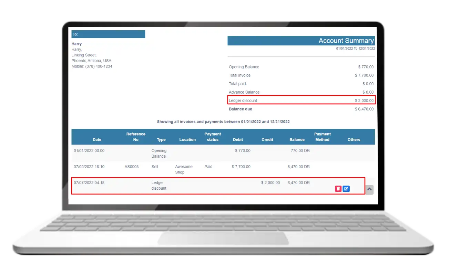Click the Paid status in Sell row
This screenshot has width=450, height=274.
click(208, 167)
